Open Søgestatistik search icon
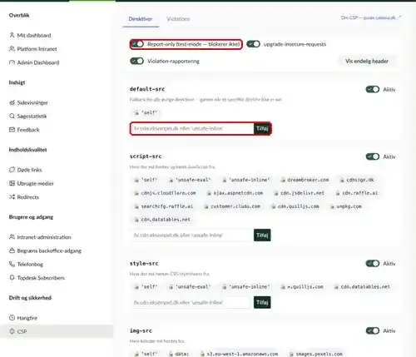416x357 pixels. (12, 116)
